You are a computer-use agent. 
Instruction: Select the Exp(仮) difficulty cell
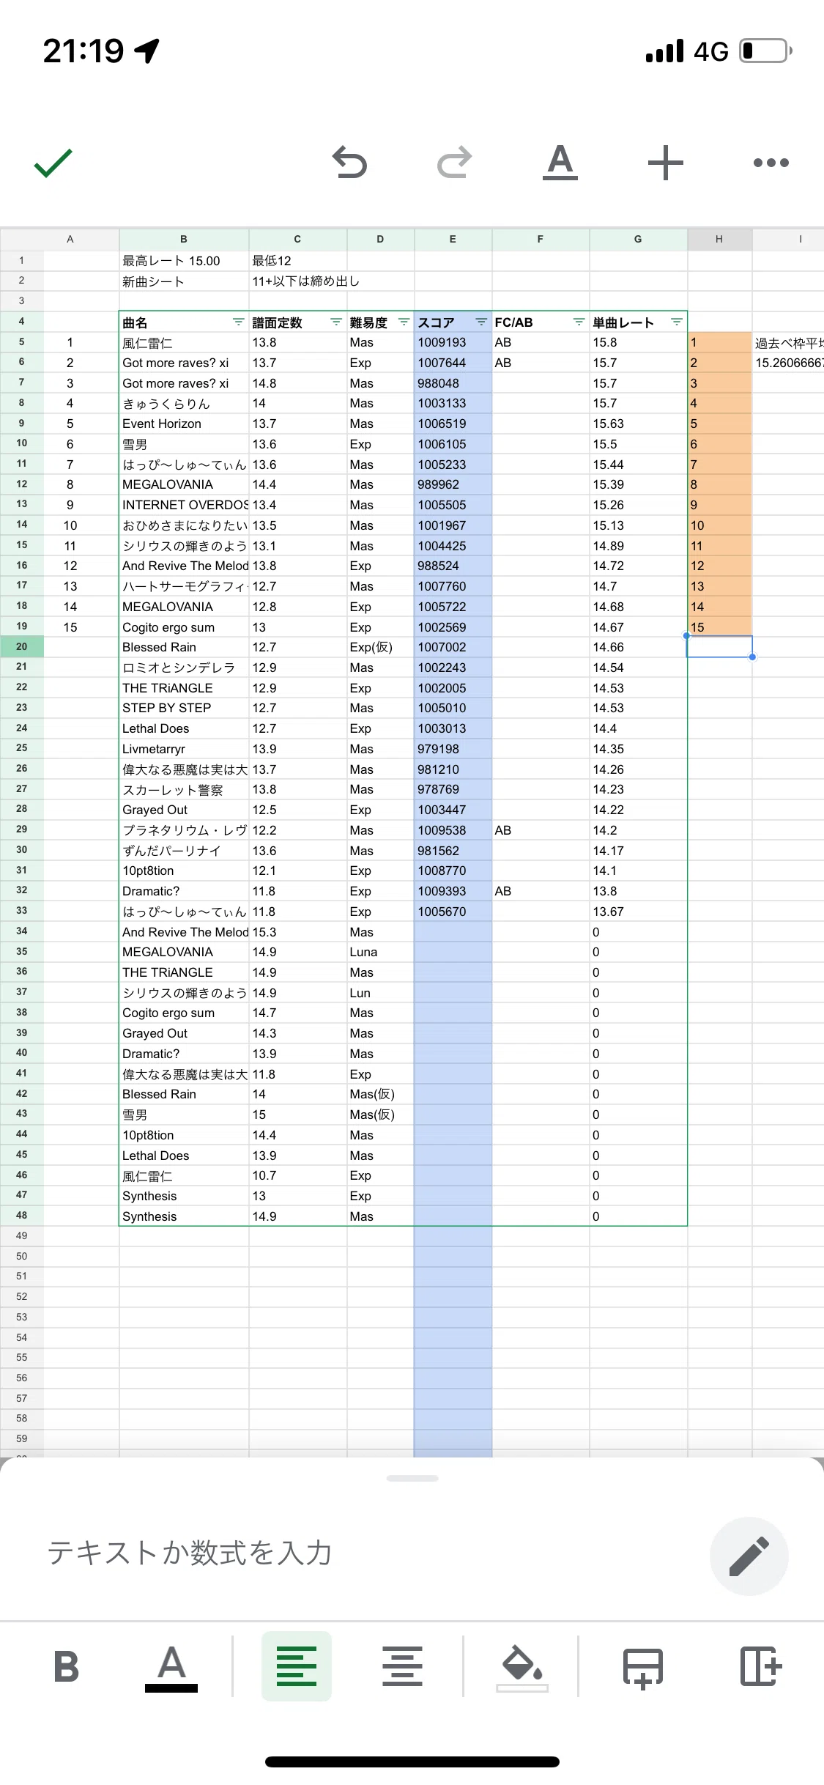coord(380,647)
